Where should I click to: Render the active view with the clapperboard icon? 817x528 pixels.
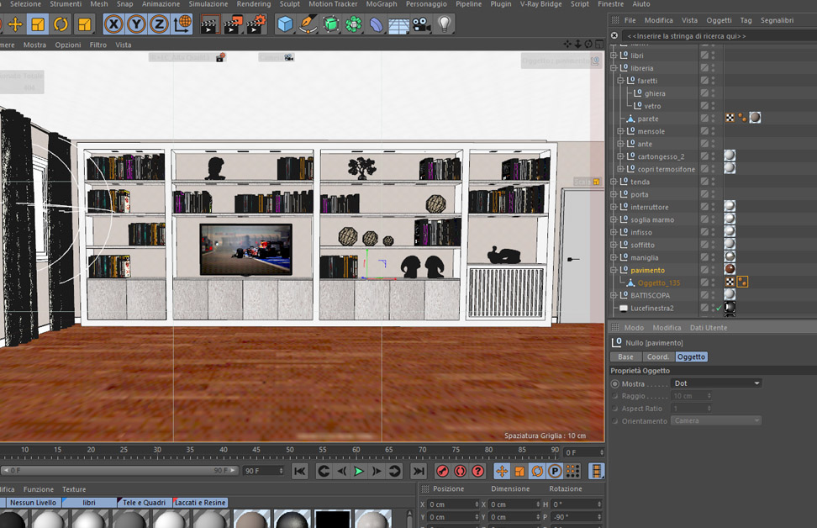point(209,24)
